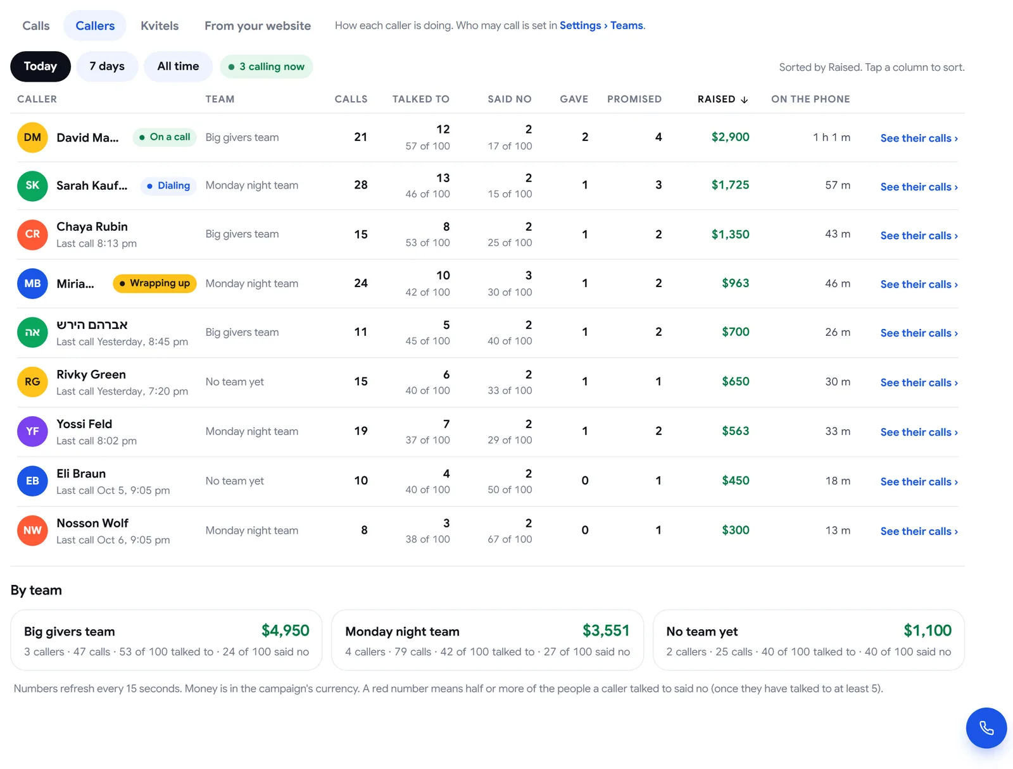Click the Raised column sort arrow

(745, 99)
